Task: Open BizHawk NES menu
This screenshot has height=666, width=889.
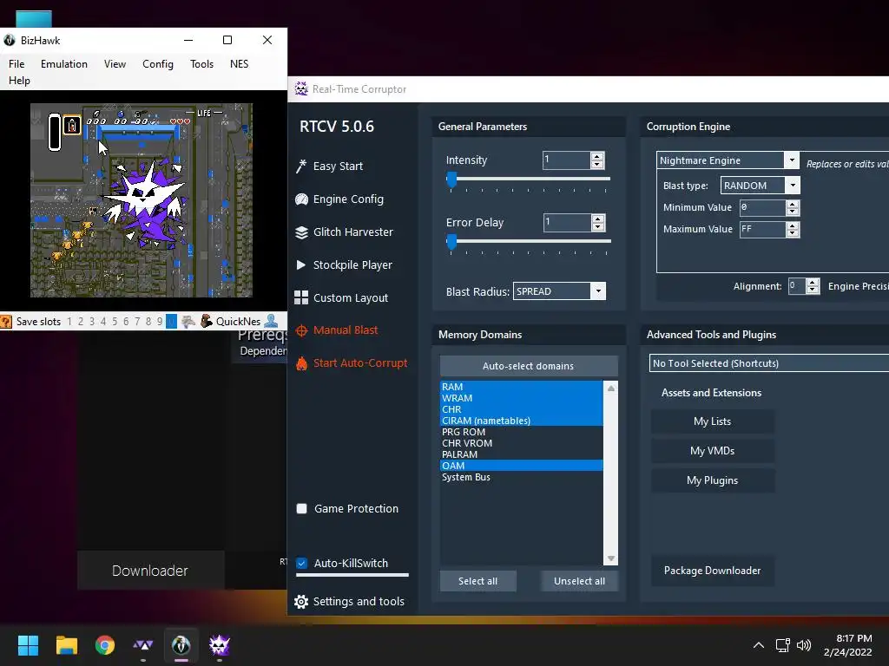Action: click(240, 64)
